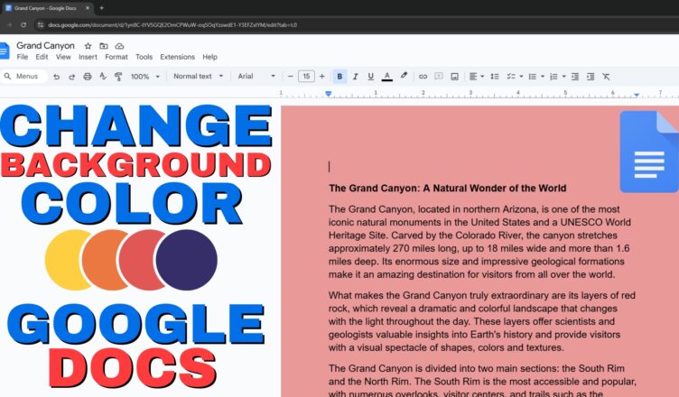This screenshot has width=679, height=397.
Task: Open the zoom level dropdown at 100%
Action: 145,77
